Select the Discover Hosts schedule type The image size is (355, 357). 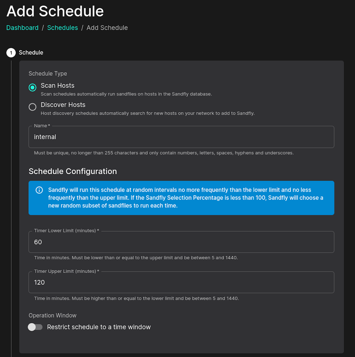click(x=33, y=107)
